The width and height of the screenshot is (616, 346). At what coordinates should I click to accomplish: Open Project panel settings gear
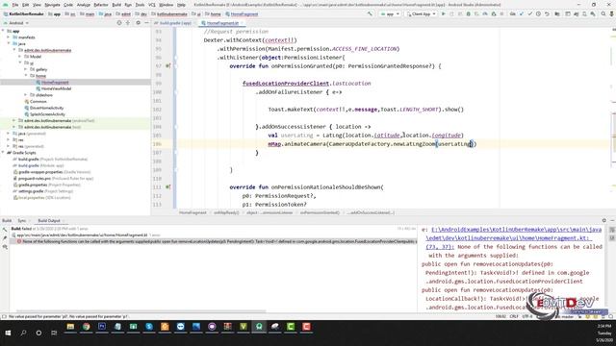click(138, 23)
